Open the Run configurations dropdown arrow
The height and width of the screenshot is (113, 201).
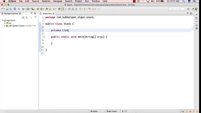click(30, 9)
